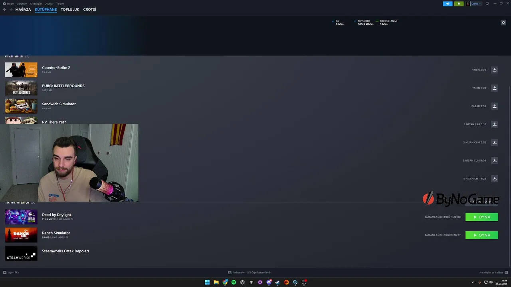This screenshot has height=287, width=511.
Task: Download the Sandwich Simulator update now
Action: [x=494, y=106]
